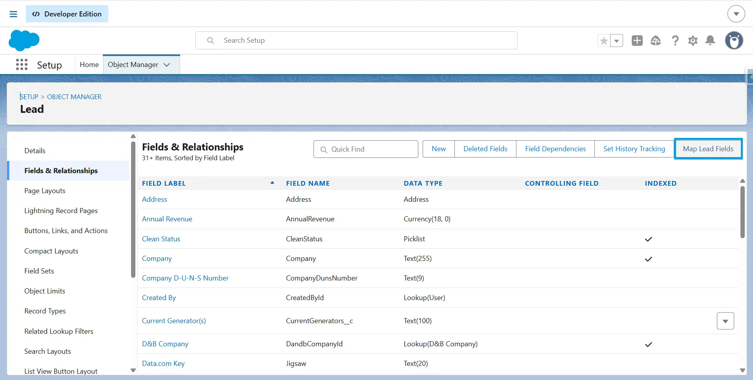
Task: Open the Setup gear icon
Action: (x=693, y=41)
